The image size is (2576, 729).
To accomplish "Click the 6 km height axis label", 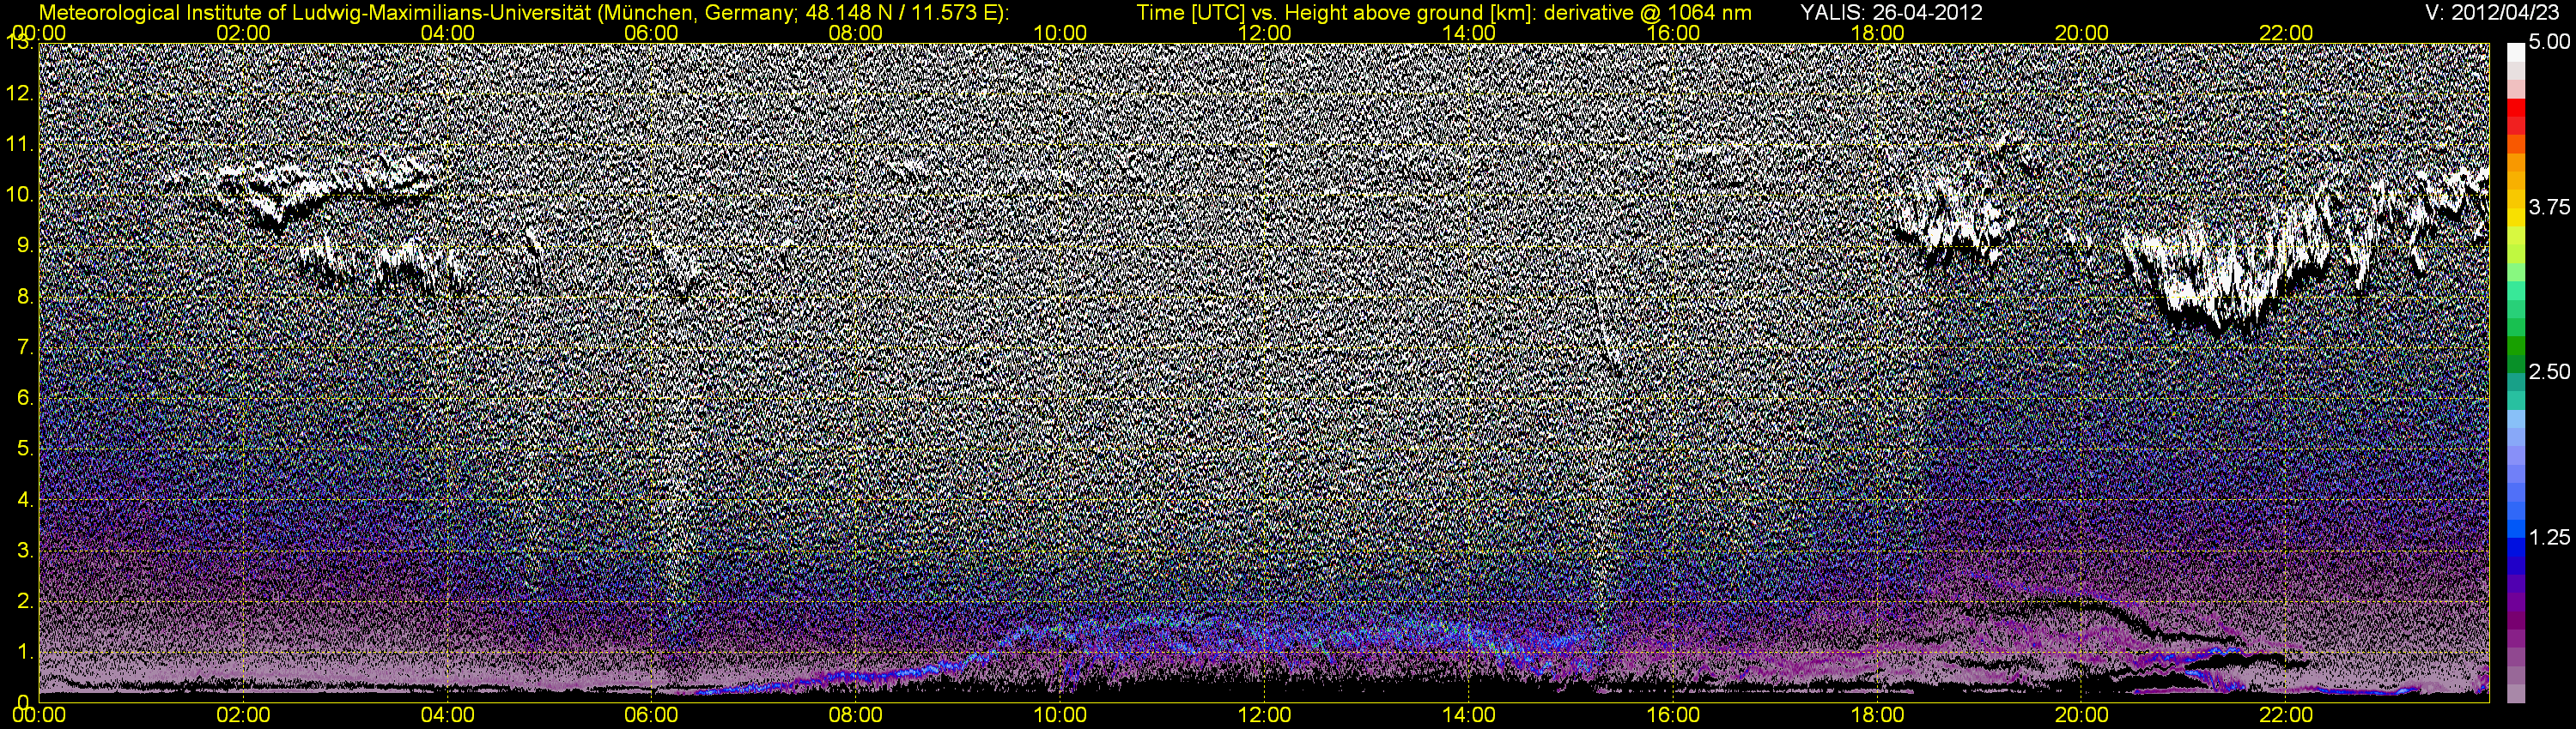I will (25, 399).
